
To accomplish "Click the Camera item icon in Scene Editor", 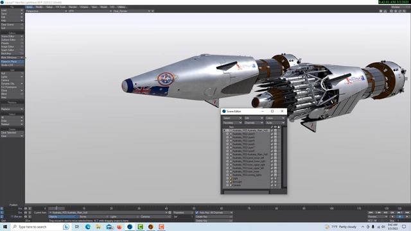I will [231, 185].
